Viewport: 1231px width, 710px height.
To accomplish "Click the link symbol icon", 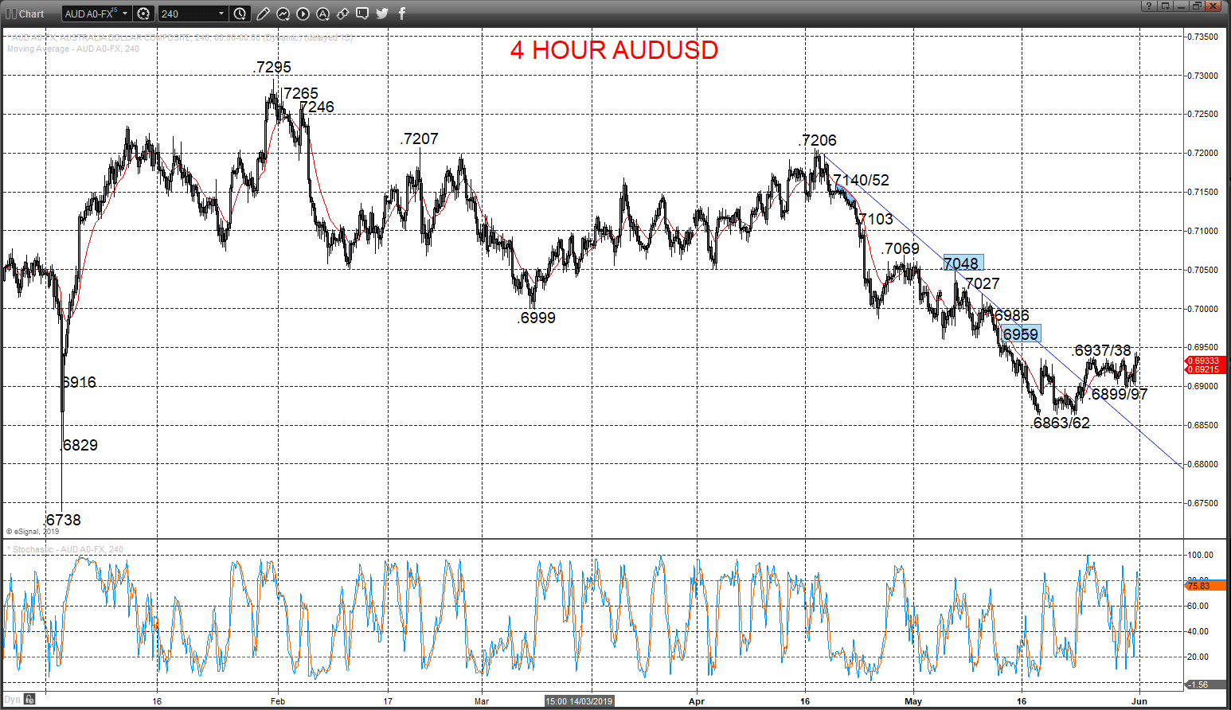I will 342,14.
